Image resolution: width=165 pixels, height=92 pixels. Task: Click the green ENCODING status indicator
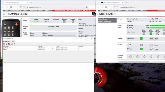click(141, 39)
